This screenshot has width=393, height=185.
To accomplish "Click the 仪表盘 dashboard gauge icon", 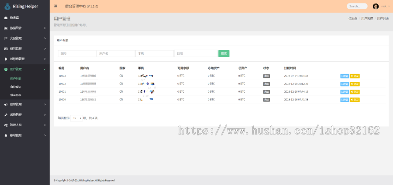I will coord(6,18).
